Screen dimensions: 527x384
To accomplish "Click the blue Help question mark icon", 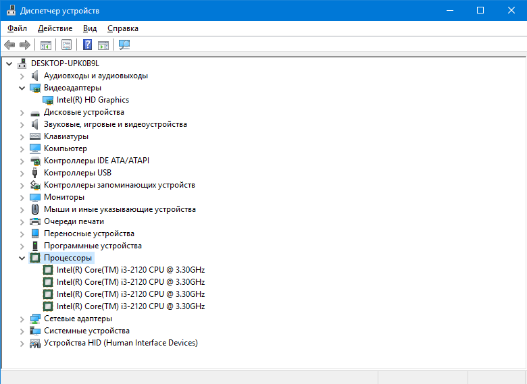I will 87,45.
